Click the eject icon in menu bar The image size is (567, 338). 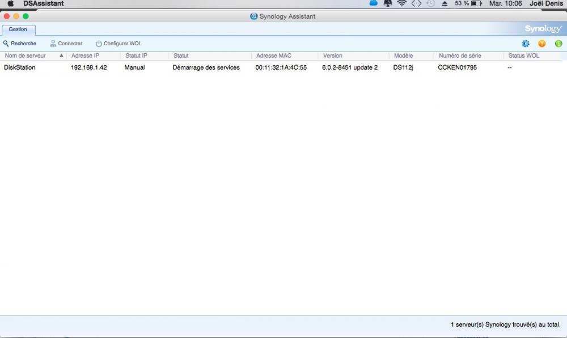pos(445,3)
